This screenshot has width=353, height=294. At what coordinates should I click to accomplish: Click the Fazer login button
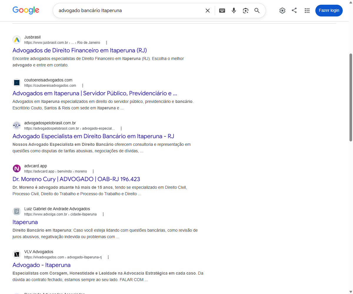(x=329, y=10)
